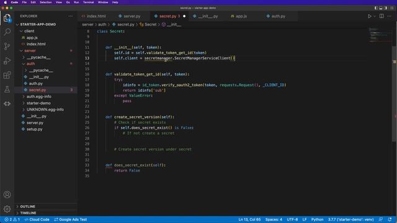Open the Extensions view

pyautogui.click(x=7, y=75)
